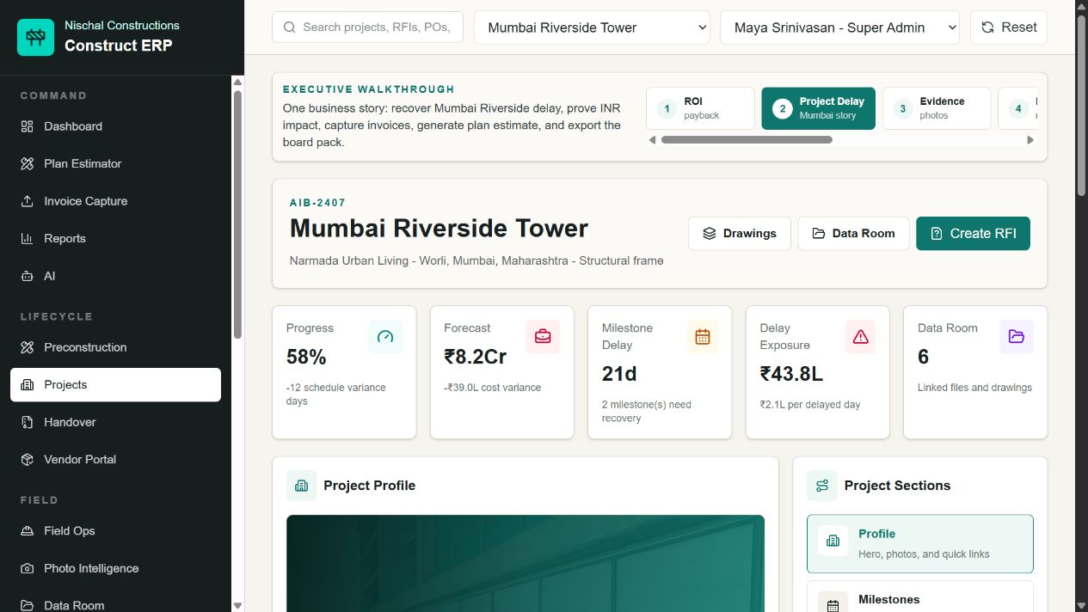Select the Milestones project section

(x=920, y=597)
